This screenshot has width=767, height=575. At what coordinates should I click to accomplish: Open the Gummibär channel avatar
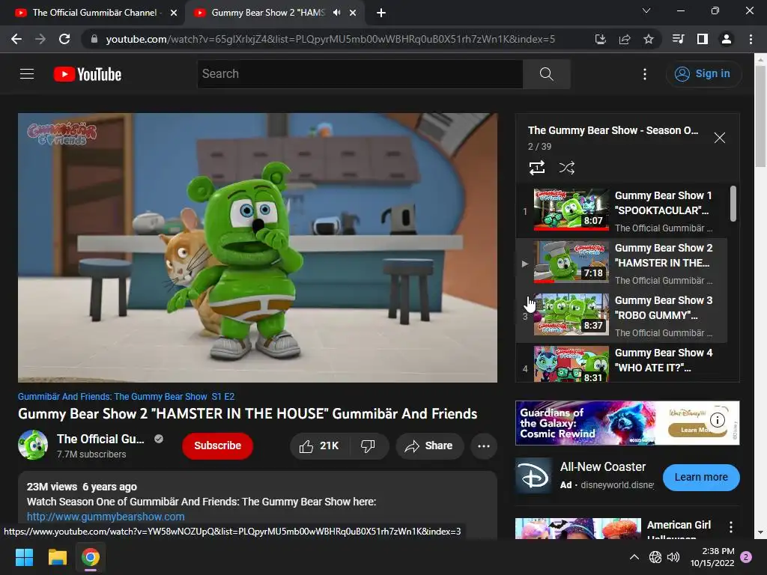coord(33,445)
